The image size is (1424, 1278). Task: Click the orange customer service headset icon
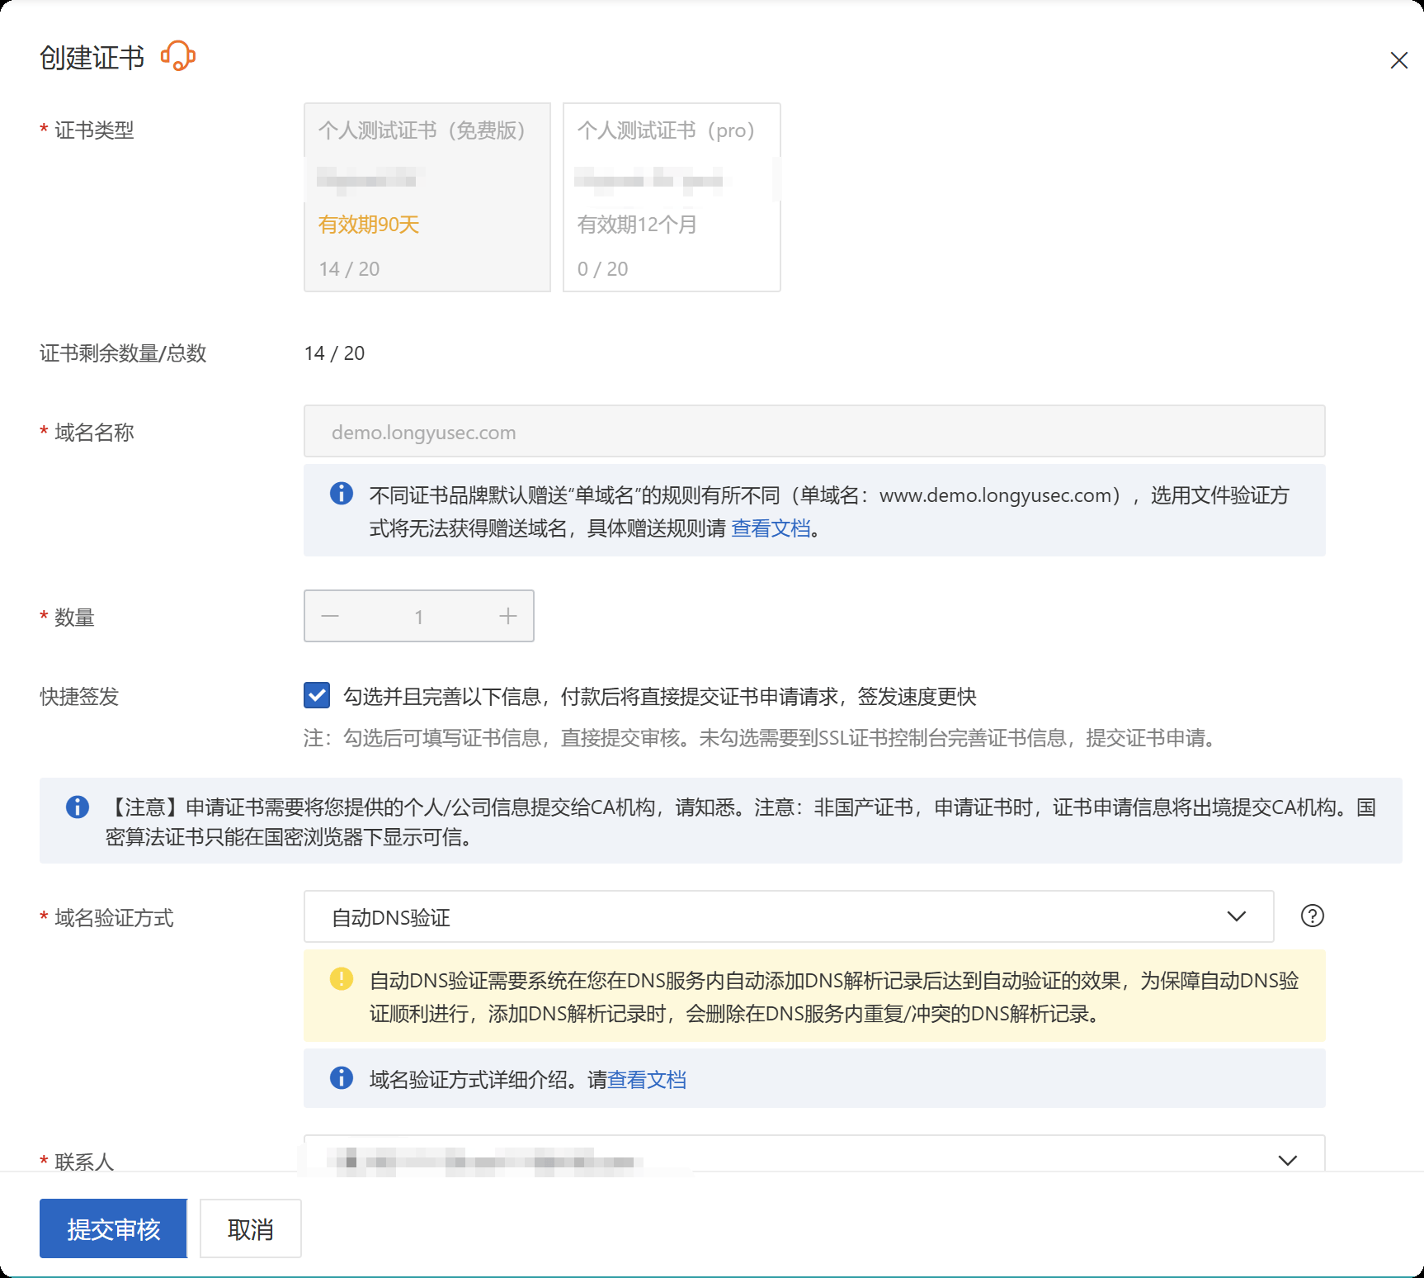[x=177, y=57]
